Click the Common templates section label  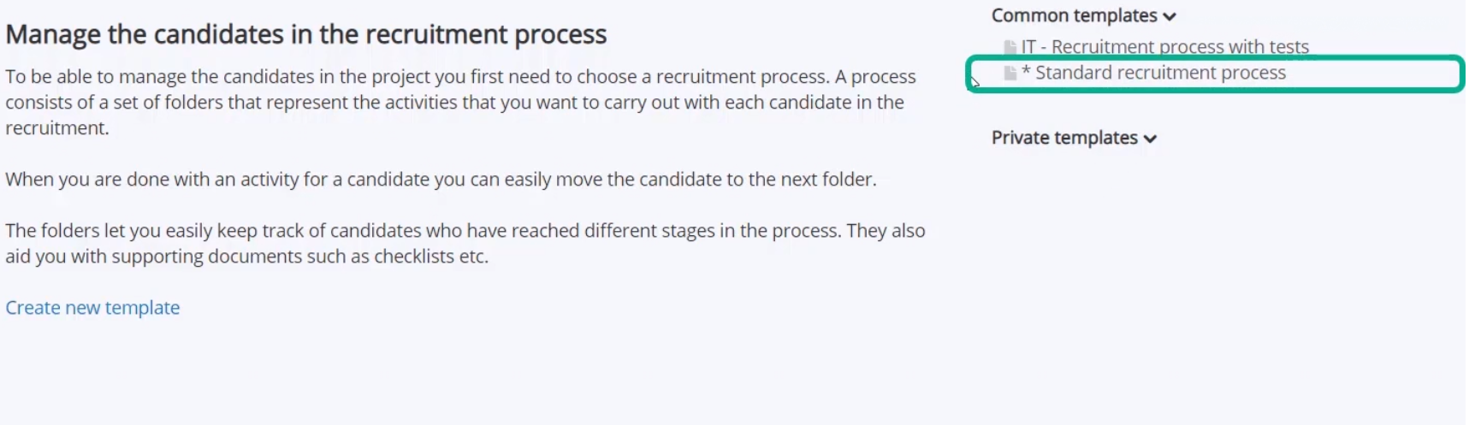pyautogui.click(x=1074, y=15)
